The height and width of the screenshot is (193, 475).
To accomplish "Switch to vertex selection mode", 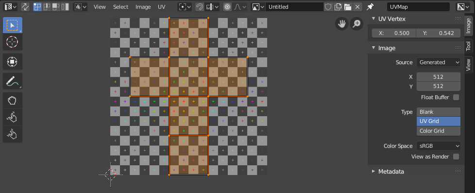I will click(x=37, y=7).
